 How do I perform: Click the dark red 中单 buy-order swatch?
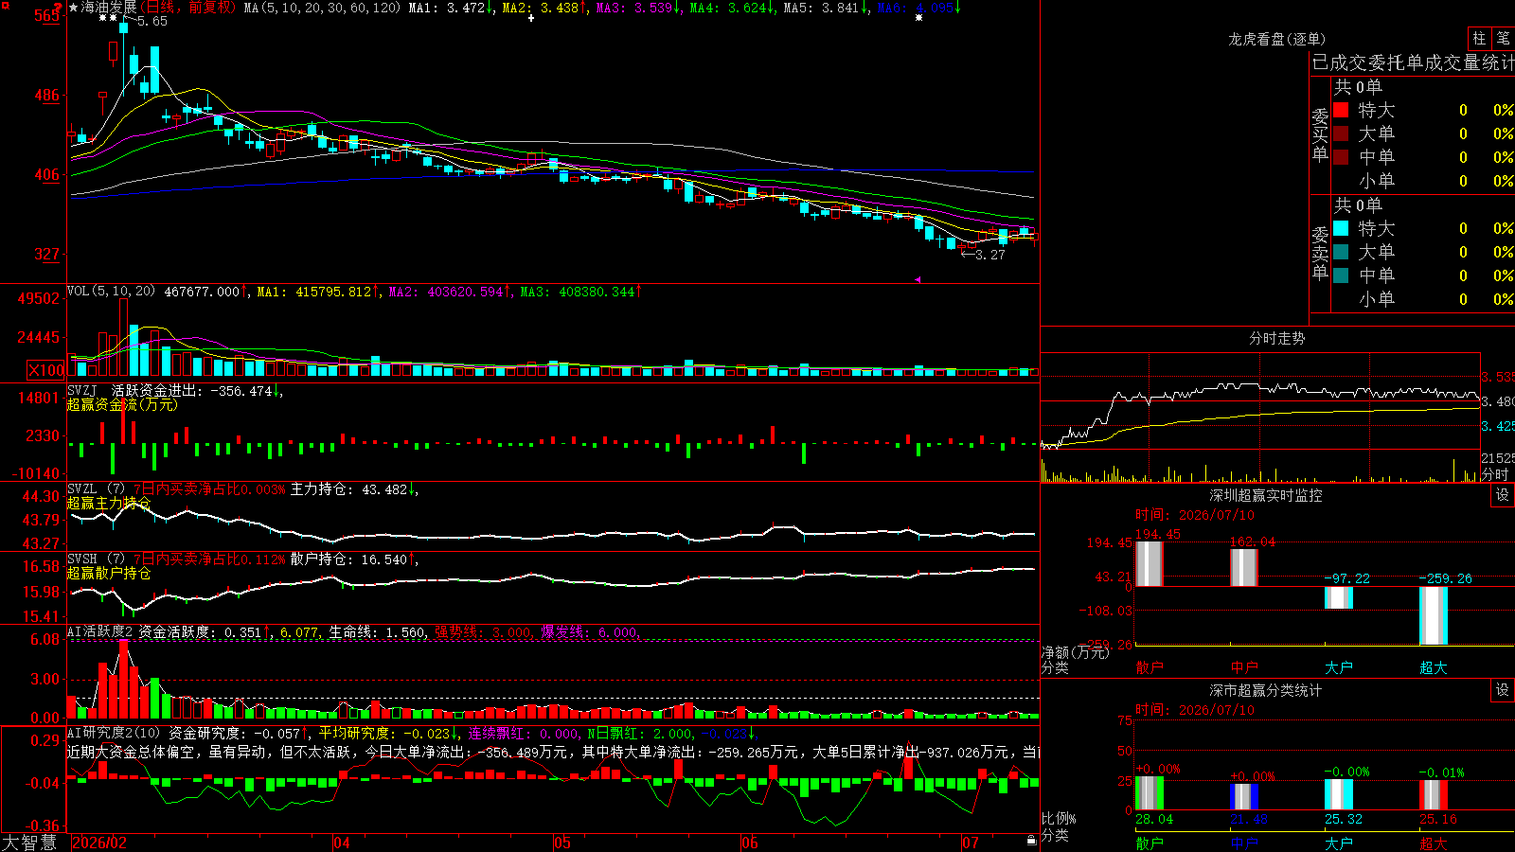(1341, 157)
